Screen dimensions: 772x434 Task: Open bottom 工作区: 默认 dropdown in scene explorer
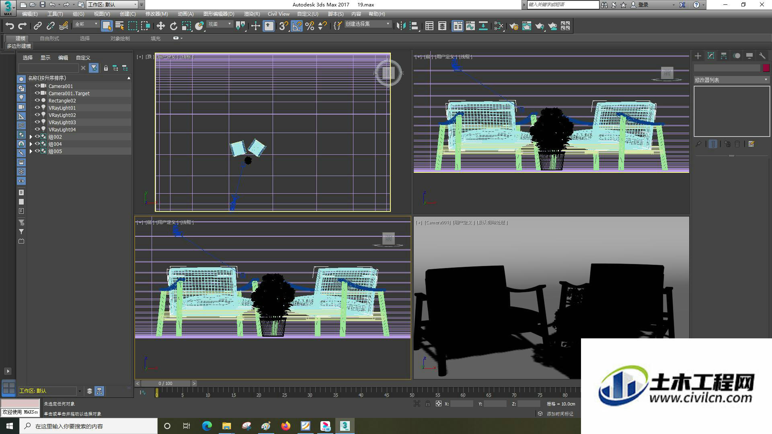tap(50, 391)
